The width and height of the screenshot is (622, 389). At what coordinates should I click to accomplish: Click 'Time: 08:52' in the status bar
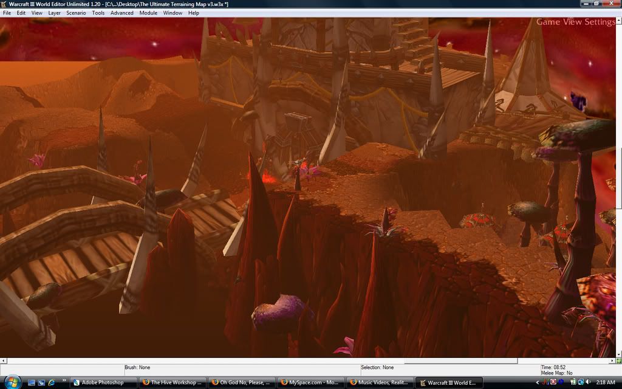(553, 368)
